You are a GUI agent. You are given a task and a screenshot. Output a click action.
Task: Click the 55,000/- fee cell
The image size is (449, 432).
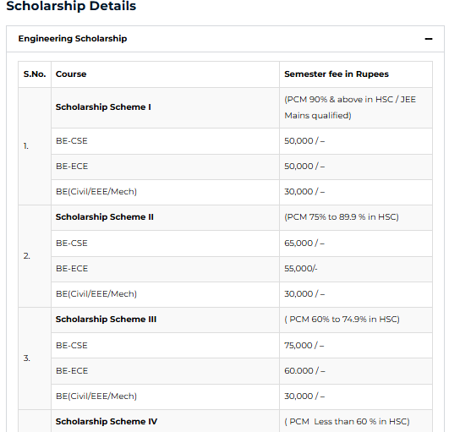(x=301, y=269)
